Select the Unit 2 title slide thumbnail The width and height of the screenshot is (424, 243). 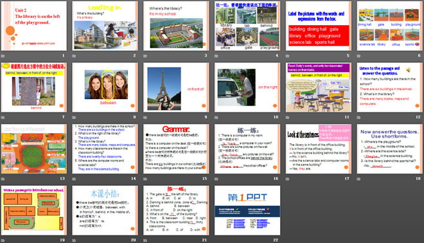coord(34,26)
